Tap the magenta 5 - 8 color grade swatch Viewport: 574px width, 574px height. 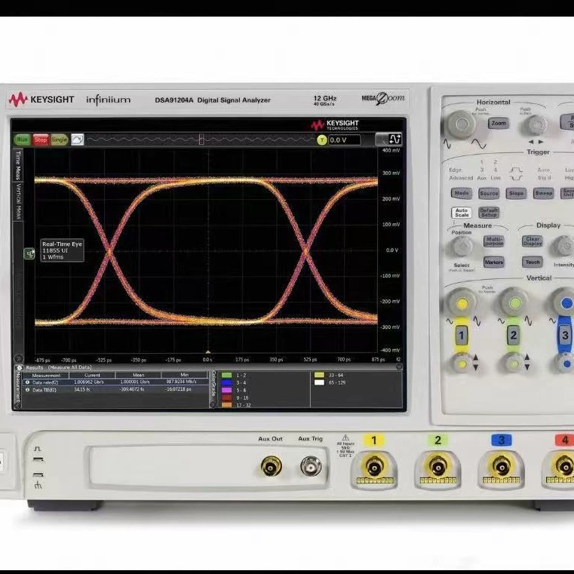click(226, 390)
